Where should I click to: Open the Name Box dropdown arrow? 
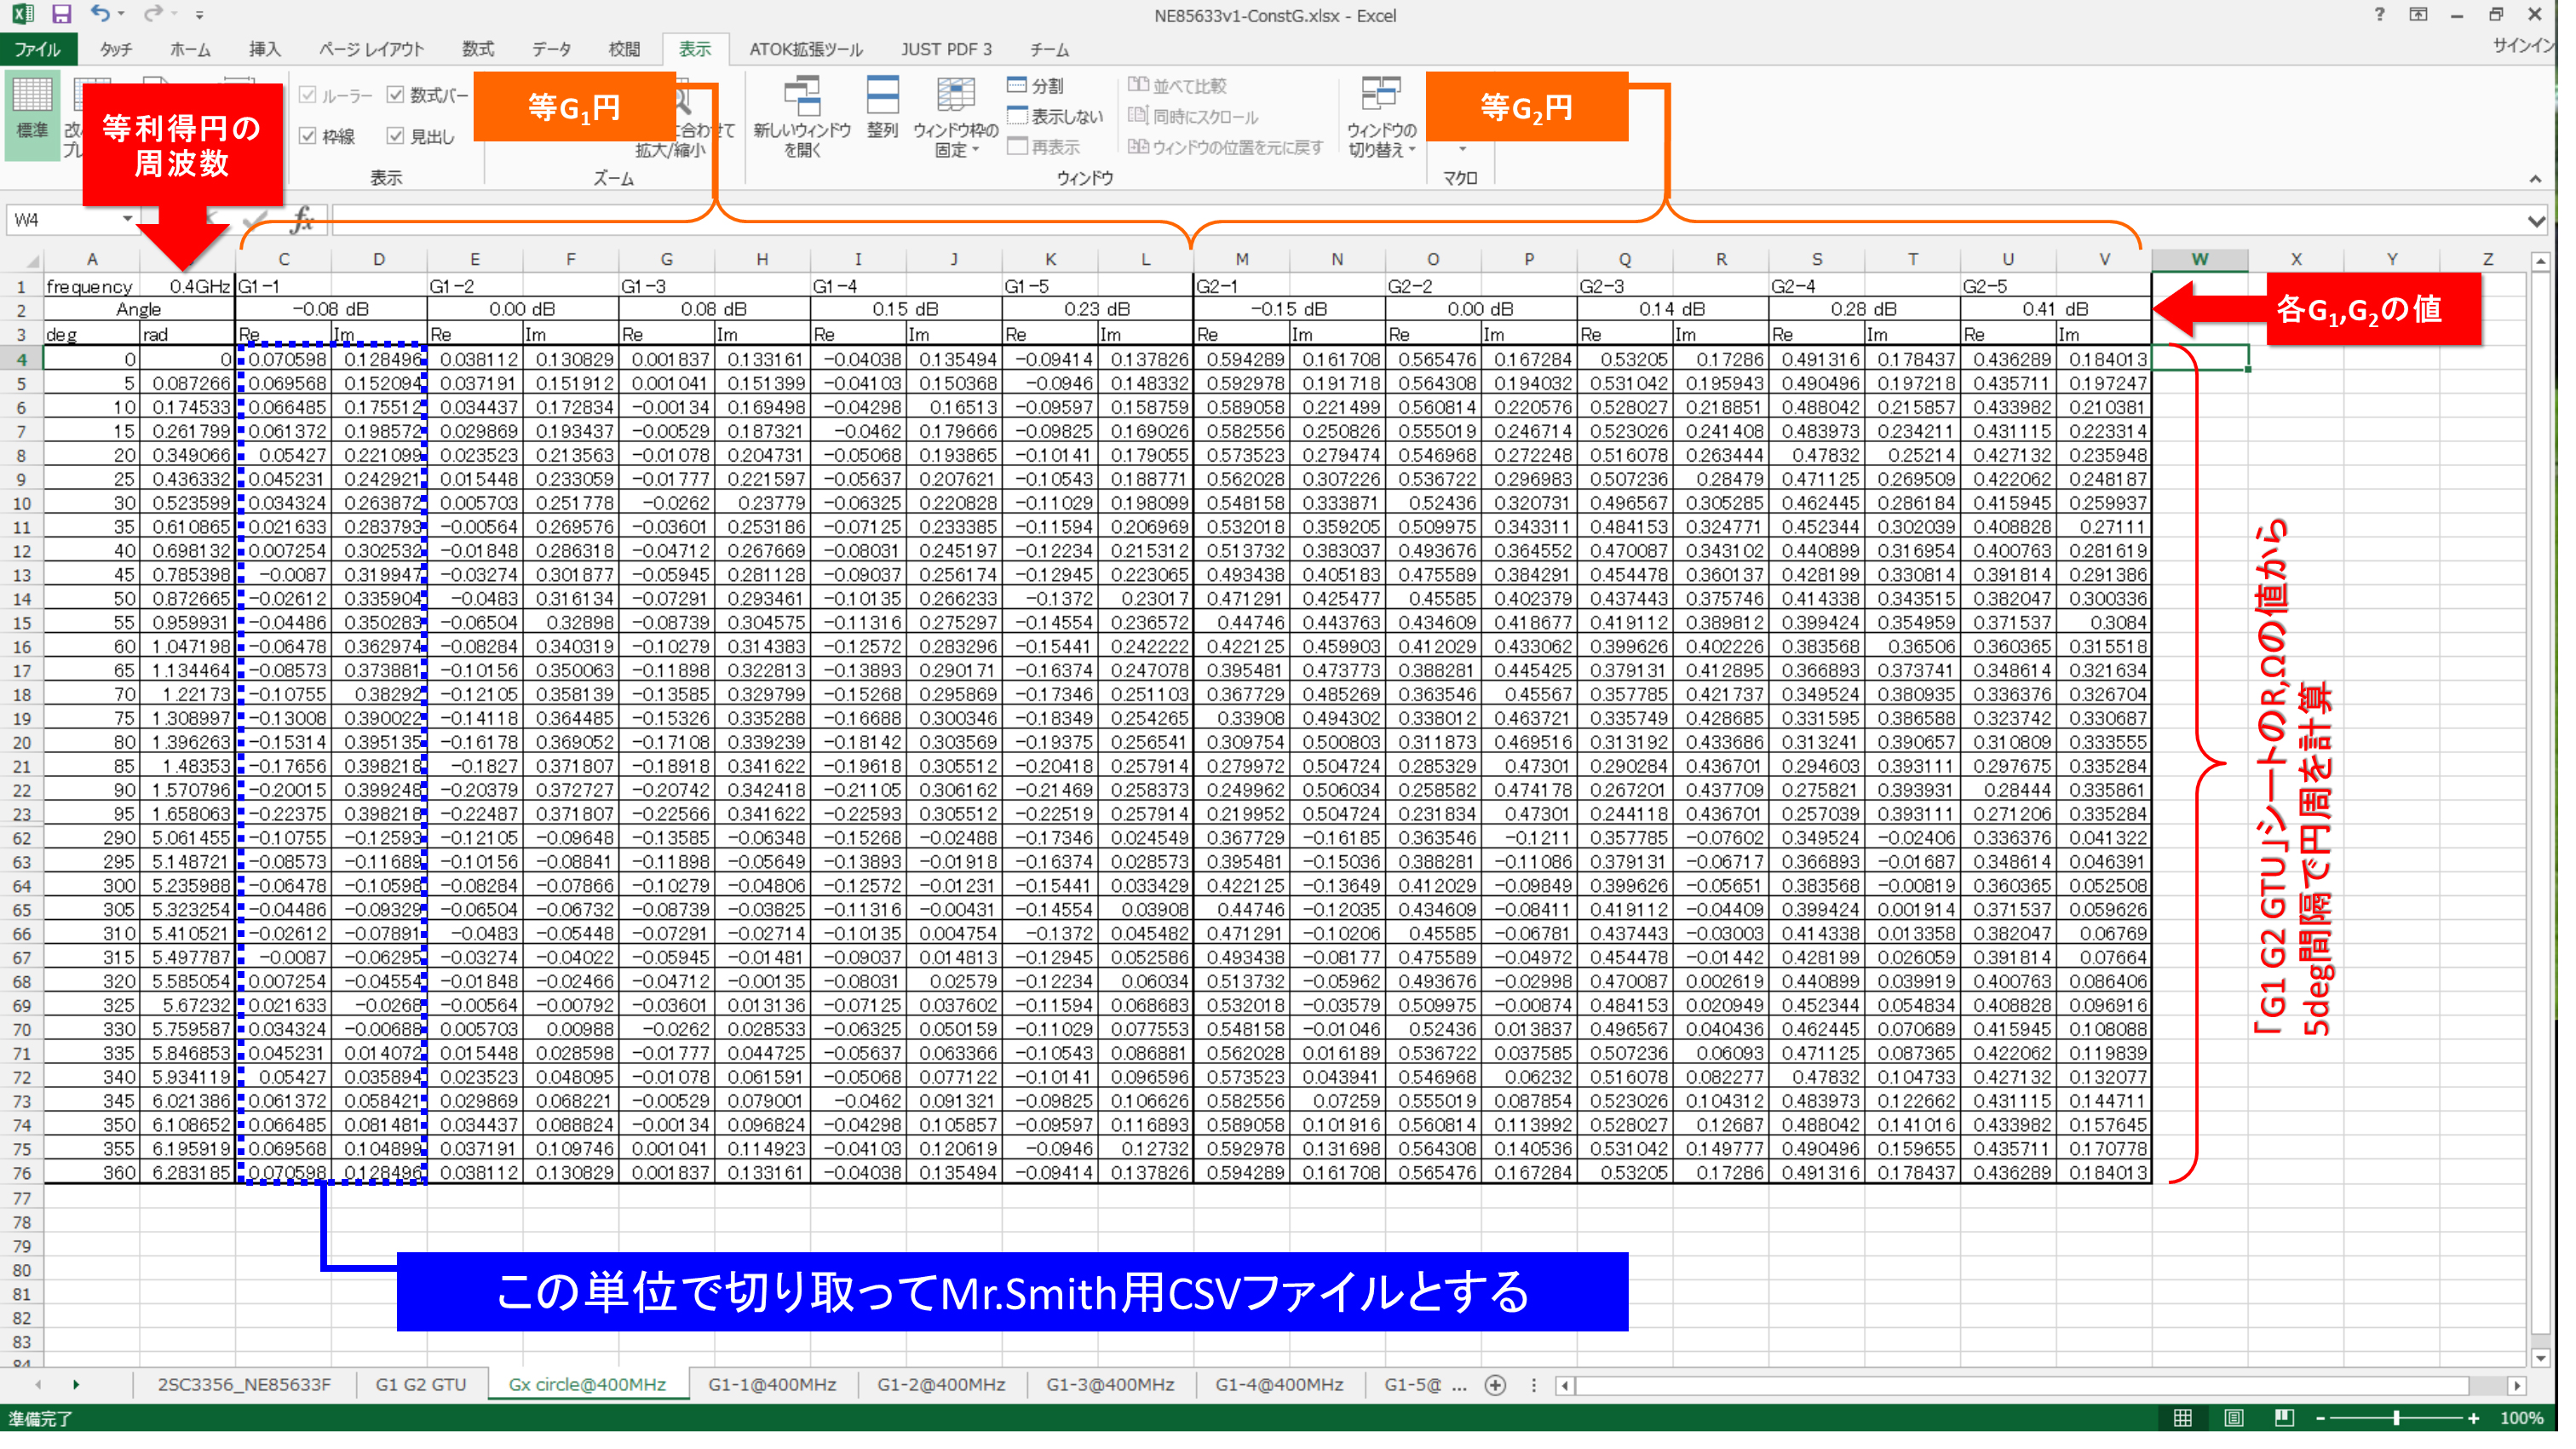128,220
